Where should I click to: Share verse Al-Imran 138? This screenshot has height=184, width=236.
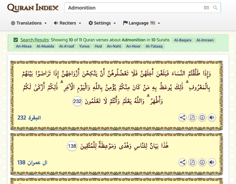point(183,162)
